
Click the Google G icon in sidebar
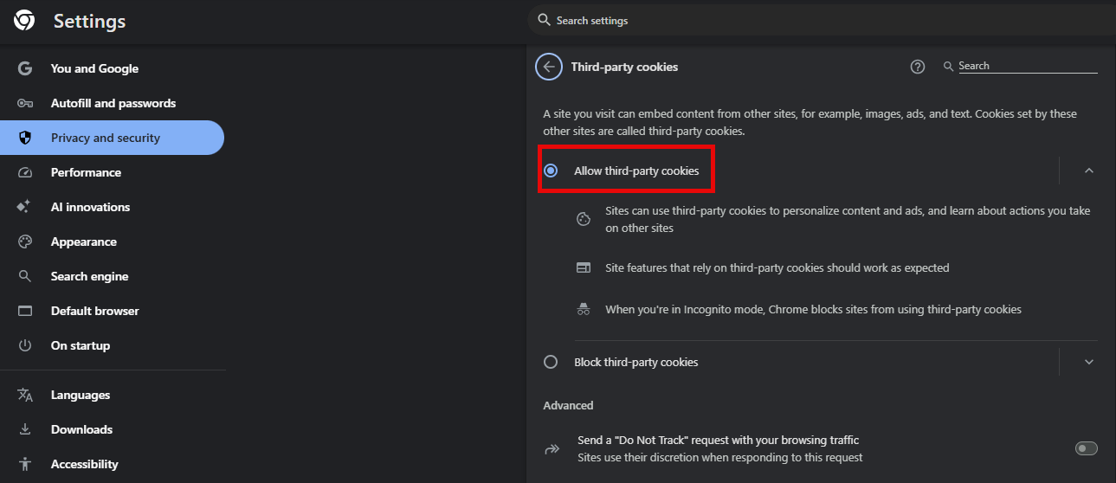pos(25,68)
